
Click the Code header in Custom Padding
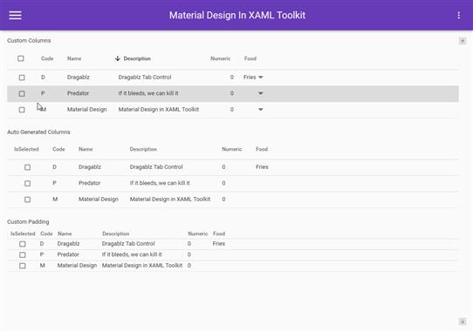tap(46, 234)
